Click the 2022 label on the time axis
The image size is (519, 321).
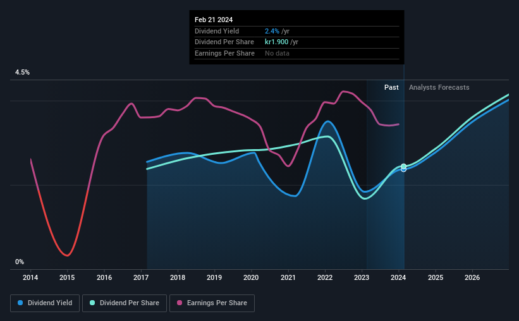pos(325,277)
